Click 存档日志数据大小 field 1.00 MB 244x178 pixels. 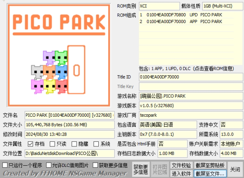click(x=172, y=154)
